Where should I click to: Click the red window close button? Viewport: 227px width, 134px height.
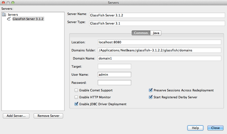pos(3,3)
